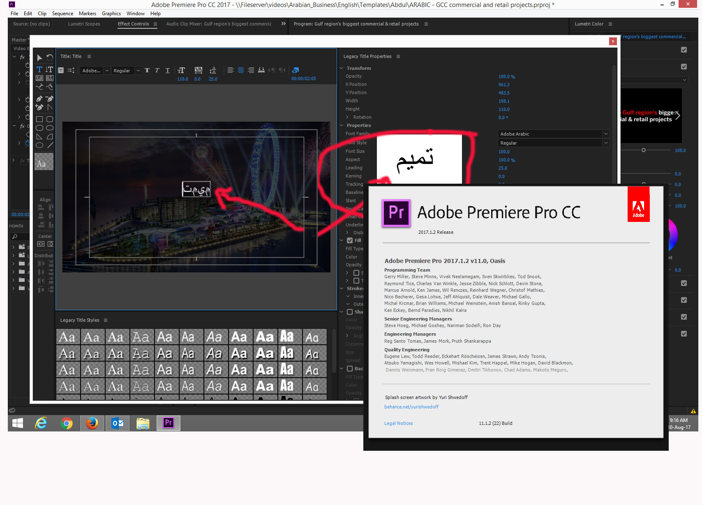Close the Title designer window
This screenshot has width=702, height=505.
coord(613,41)
